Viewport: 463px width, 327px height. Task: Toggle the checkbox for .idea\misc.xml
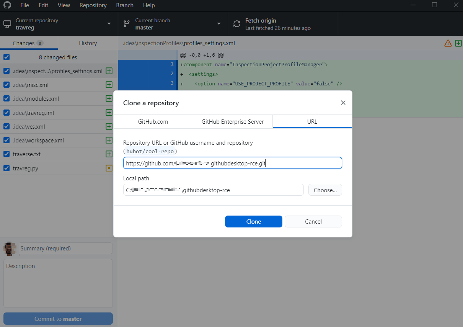tap(7, 85)
